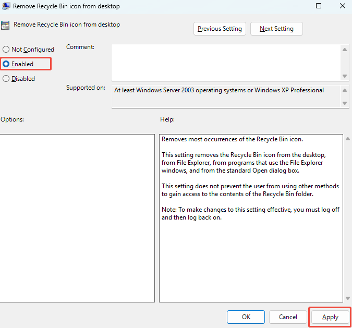352x328 pixels.
Task: Click the policy setting icon beside the heading
Action: pyautogui.click(x=5, y=25)
